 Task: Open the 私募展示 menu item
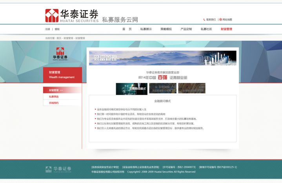tap(146, 29)
